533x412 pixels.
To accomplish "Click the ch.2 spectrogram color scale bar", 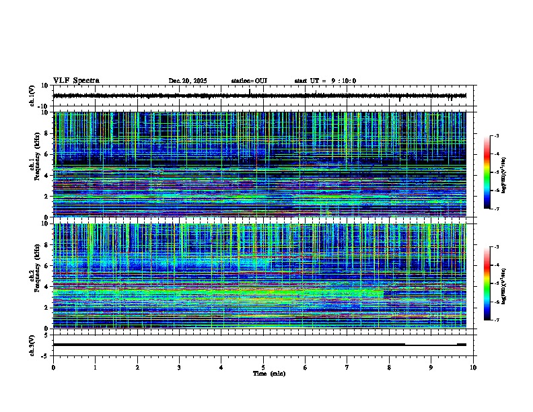I will (487, 283).
